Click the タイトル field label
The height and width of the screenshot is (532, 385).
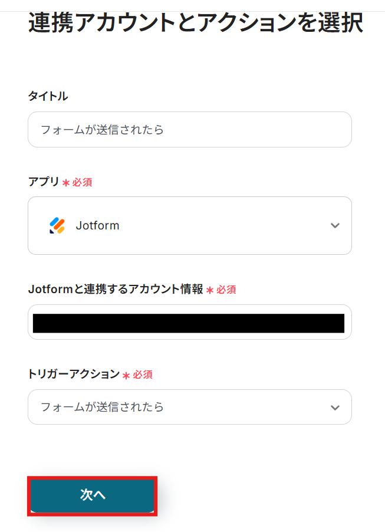pos(48,96)
